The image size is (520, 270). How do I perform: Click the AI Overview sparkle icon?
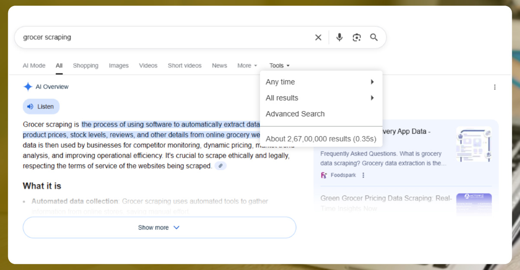click(x=28, y=87)
